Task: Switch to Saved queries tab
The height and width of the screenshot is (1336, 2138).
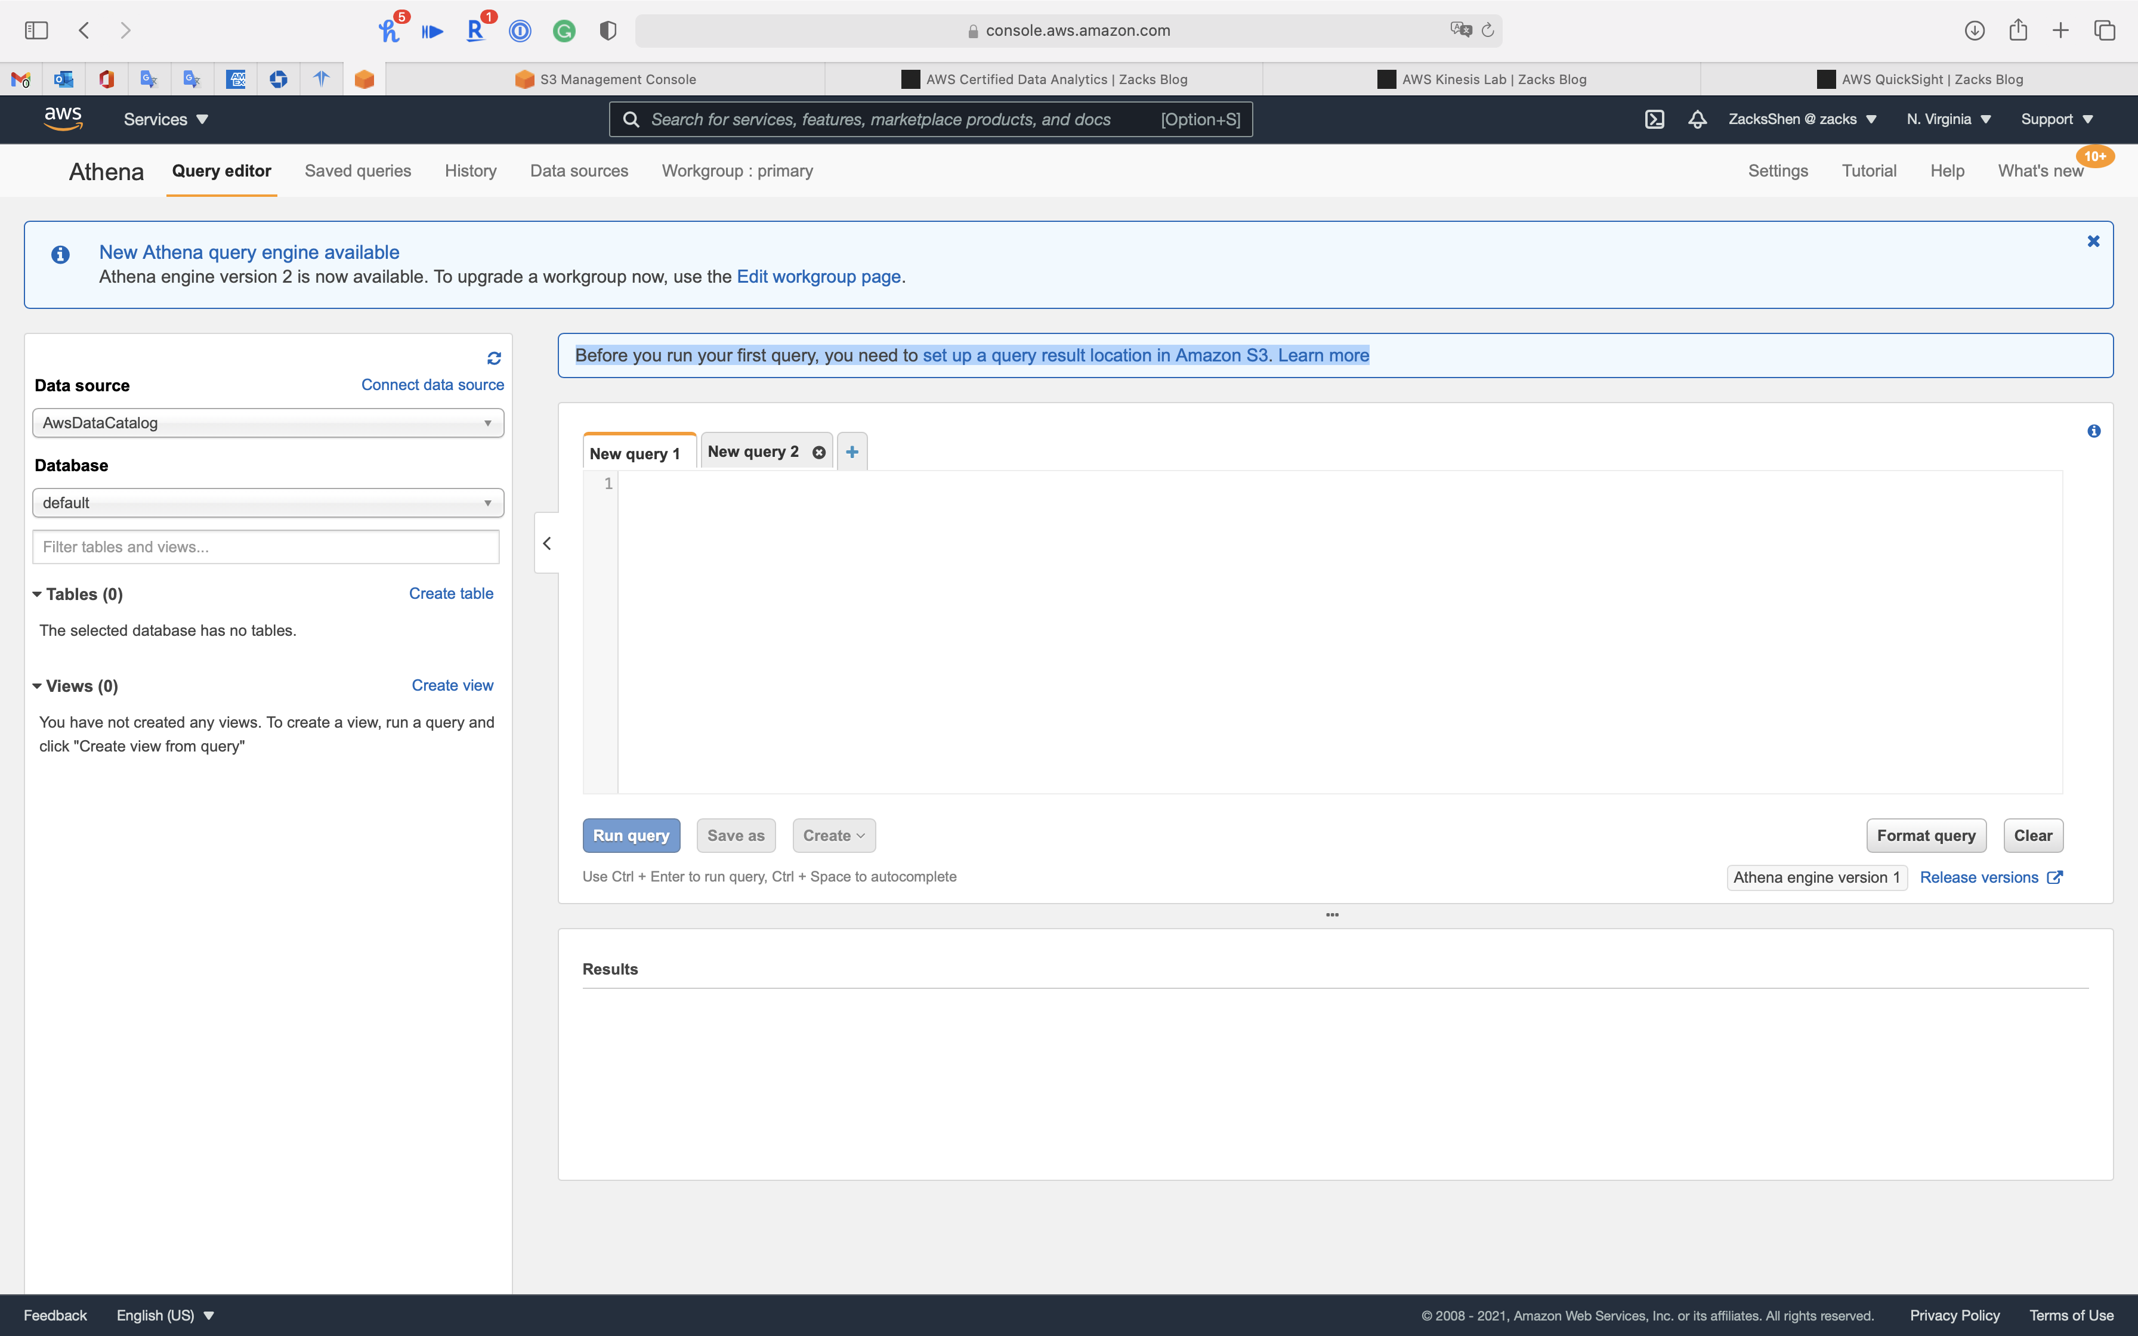Action: click(x=358, y=171)
